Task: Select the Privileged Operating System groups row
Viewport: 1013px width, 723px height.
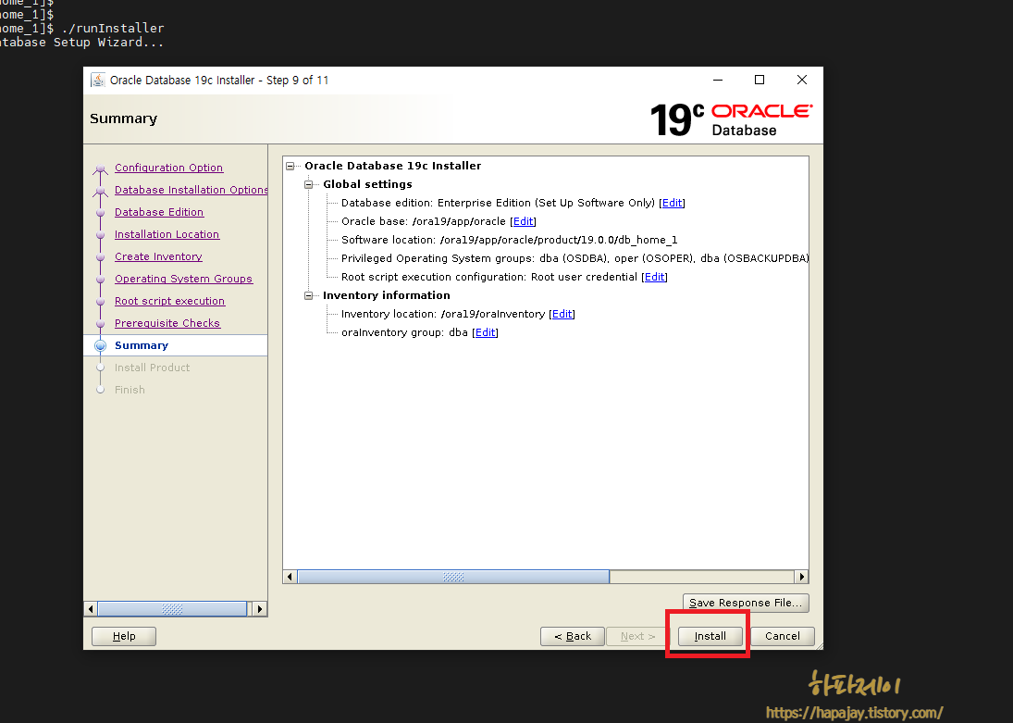Action: 575,258
